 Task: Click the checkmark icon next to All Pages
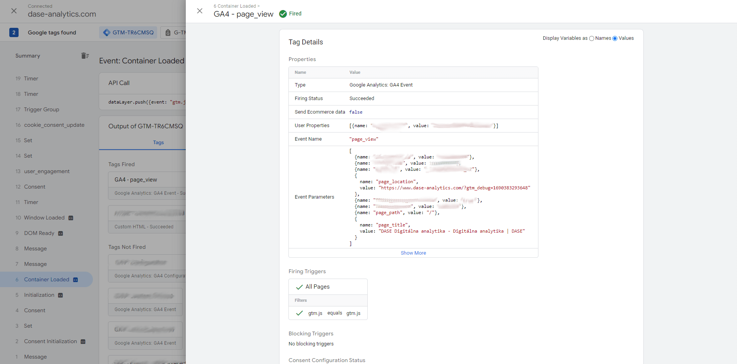coord(299,287)
